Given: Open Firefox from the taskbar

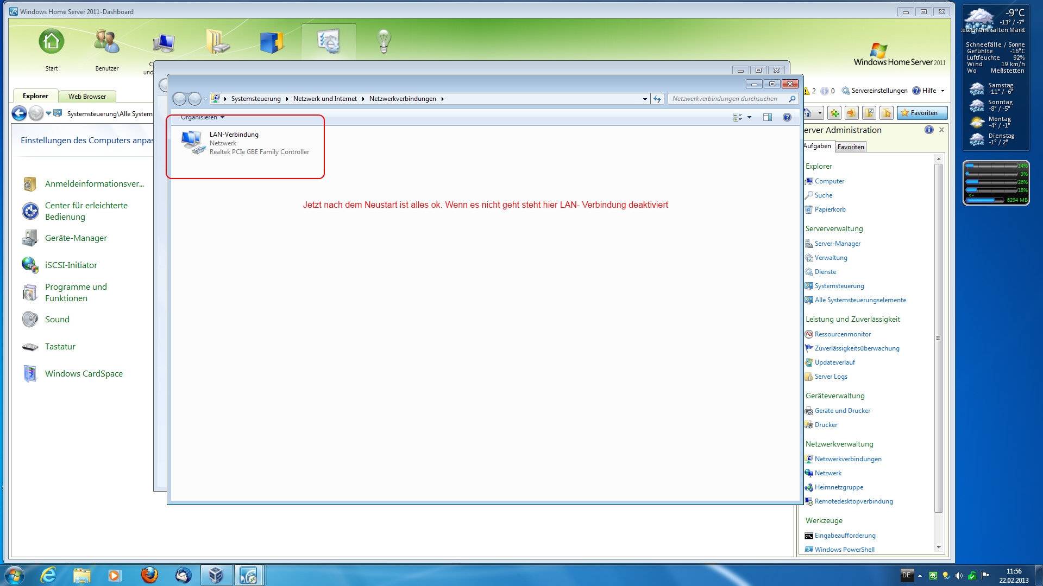Looking at the screenshot, I should coord(149,575).
